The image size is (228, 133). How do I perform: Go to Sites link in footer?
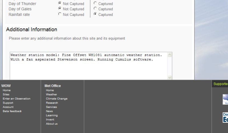(6, 94)
